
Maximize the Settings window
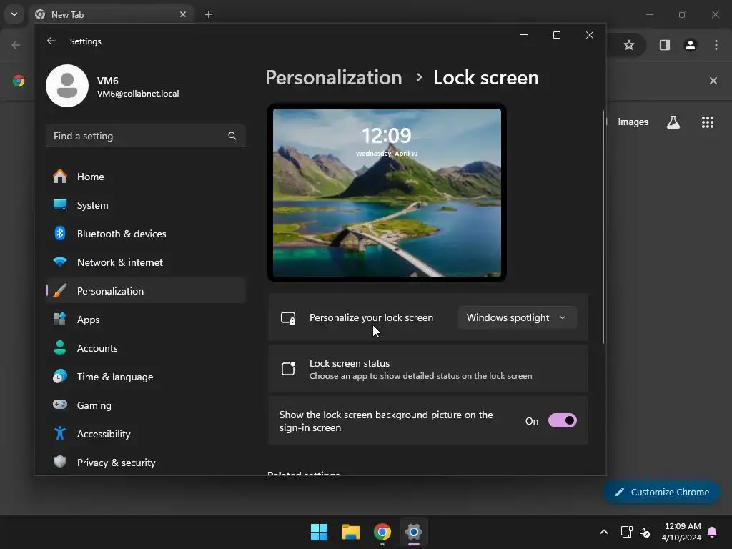[x=556, y=35]
